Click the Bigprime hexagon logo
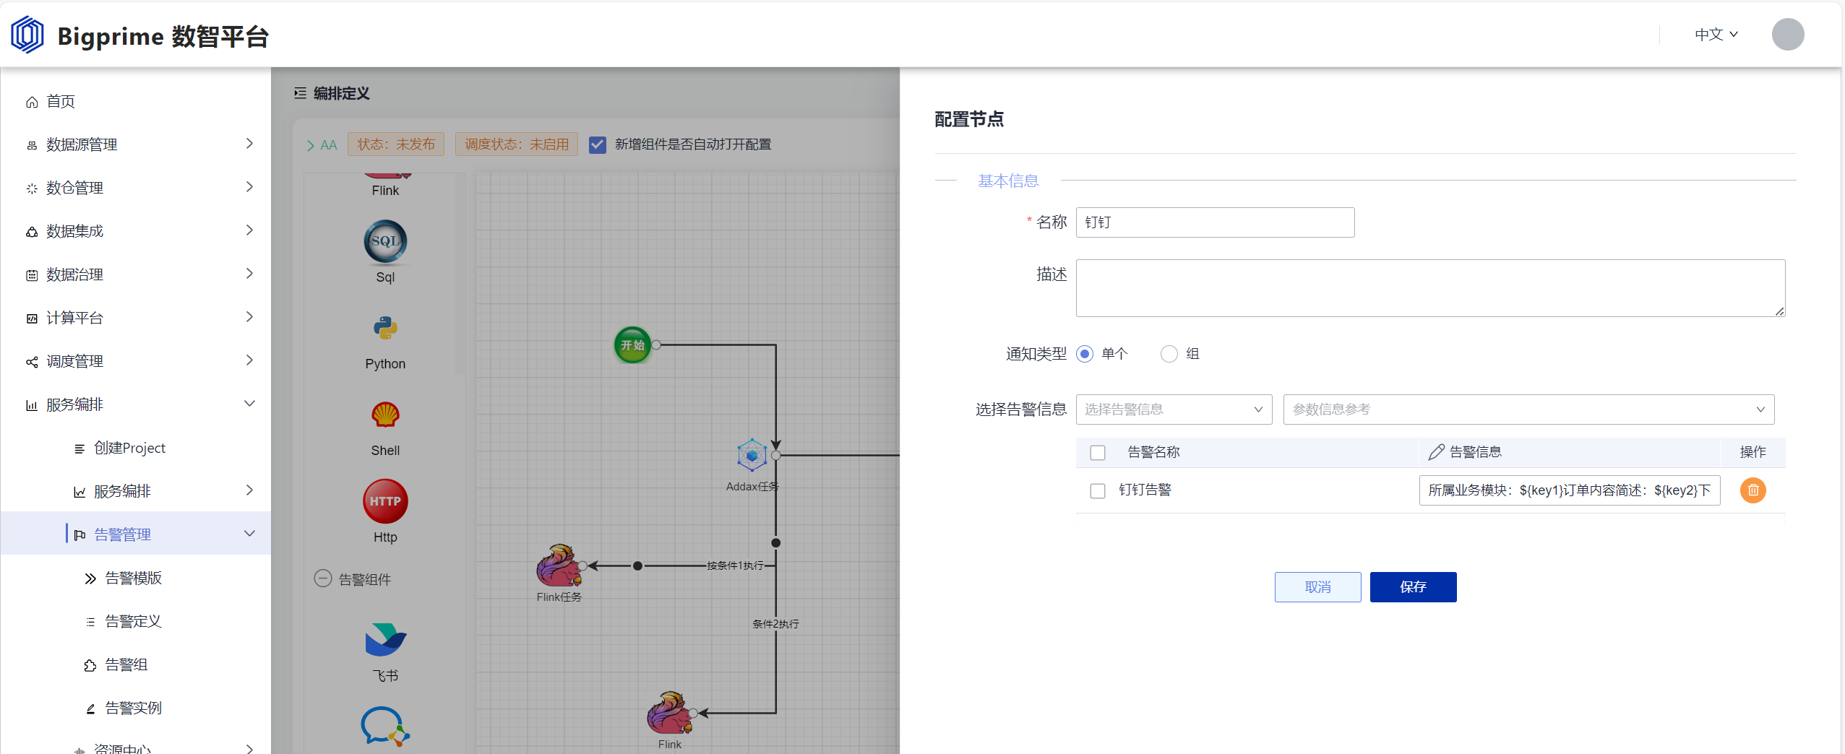This screenshot has width=1845, height=754. coord(27,35)
